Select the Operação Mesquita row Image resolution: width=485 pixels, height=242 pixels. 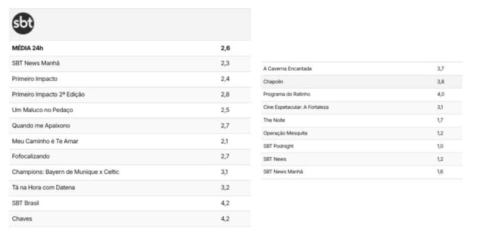point(362,133)
